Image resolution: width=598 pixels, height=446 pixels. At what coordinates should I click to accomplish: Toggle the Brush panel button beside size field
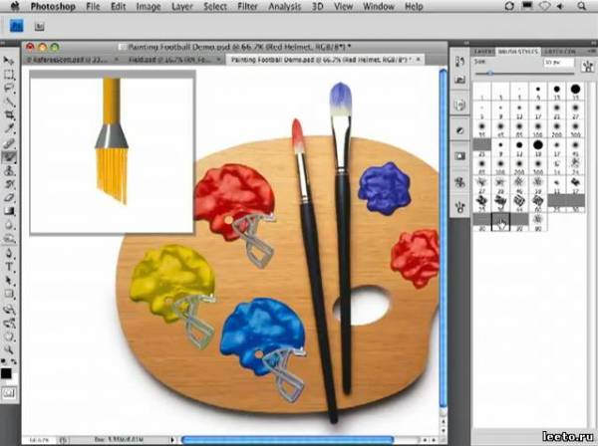[x=588, y=66]
